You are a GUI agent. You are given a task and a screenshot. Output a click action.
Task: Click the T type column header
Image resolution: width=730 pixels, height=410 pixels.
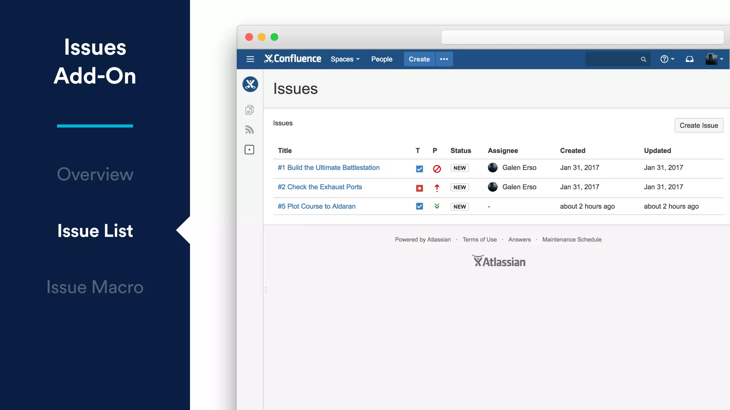pyautogui.click(x=417, y=151)
